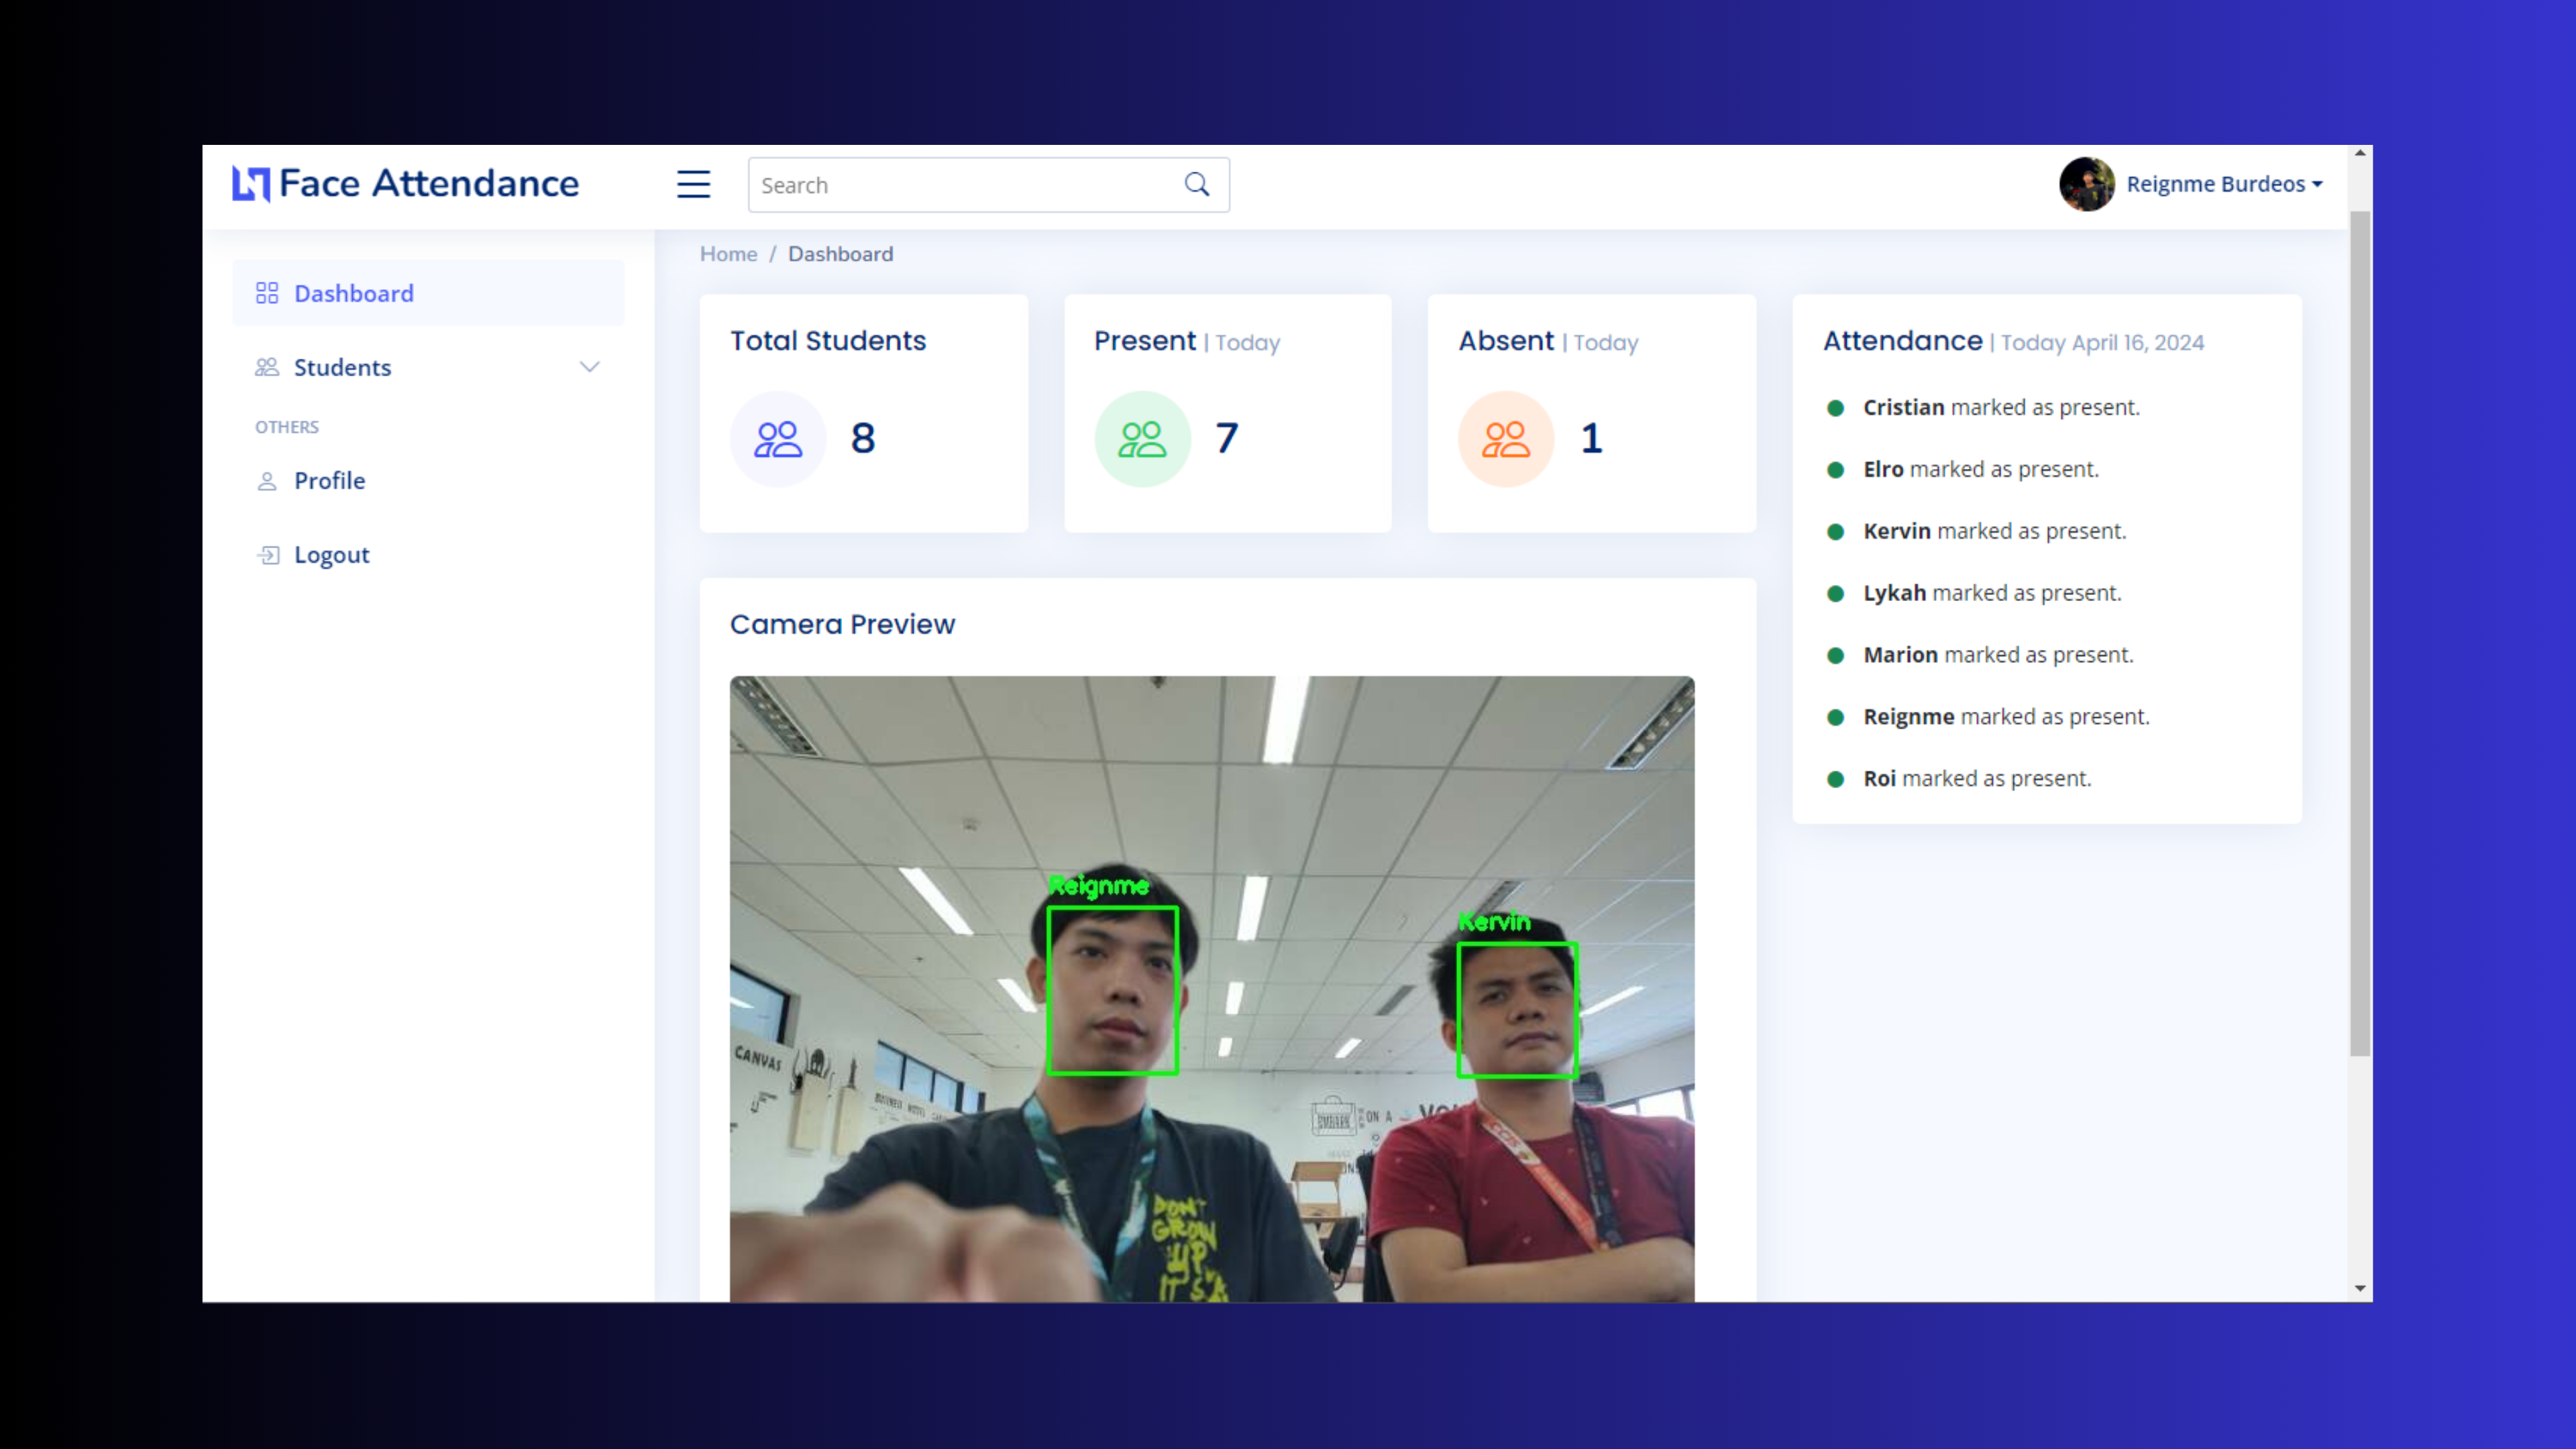The width and height of the screenshot is (2576, 1449).
Task: Expand the Students submenu chevron
Action: pos(590,367)
